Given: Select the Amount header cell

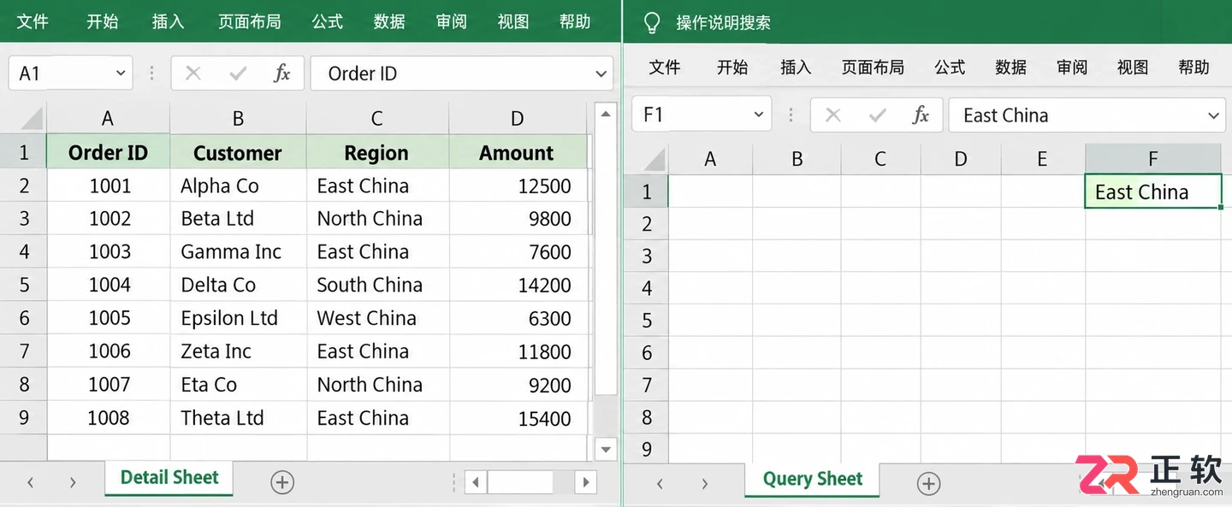Looking at the screenshot, I should 517,152.
